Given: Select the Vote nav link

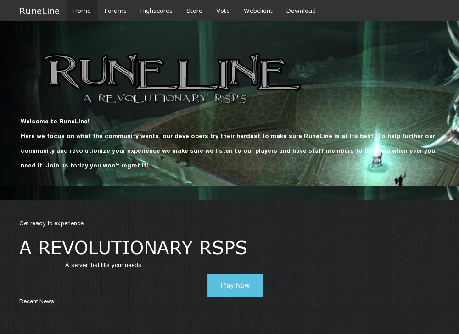Looking at the screenshot, I should tap(223, 11).
